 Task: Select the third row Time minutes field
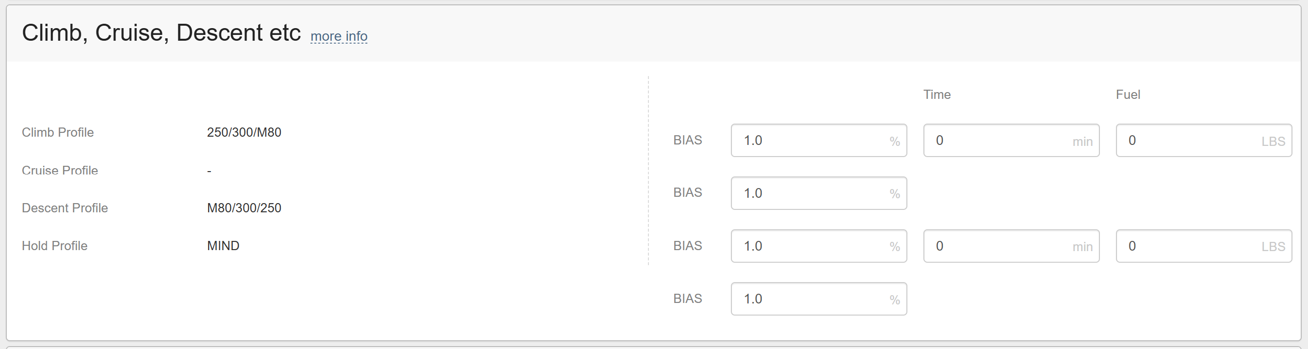coord(1011,246)
